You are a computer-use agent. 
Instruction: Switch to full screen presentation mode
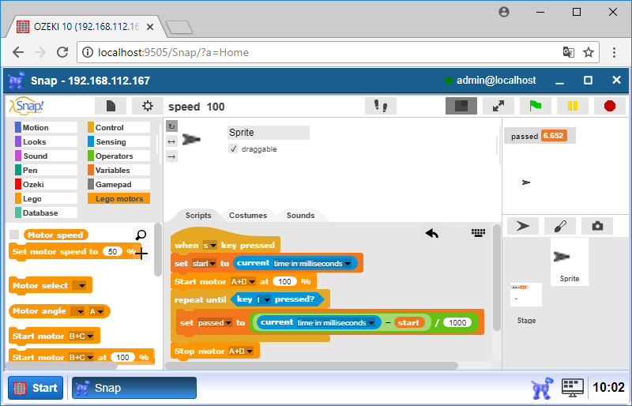pyautogui.click(x=498, y=106)
